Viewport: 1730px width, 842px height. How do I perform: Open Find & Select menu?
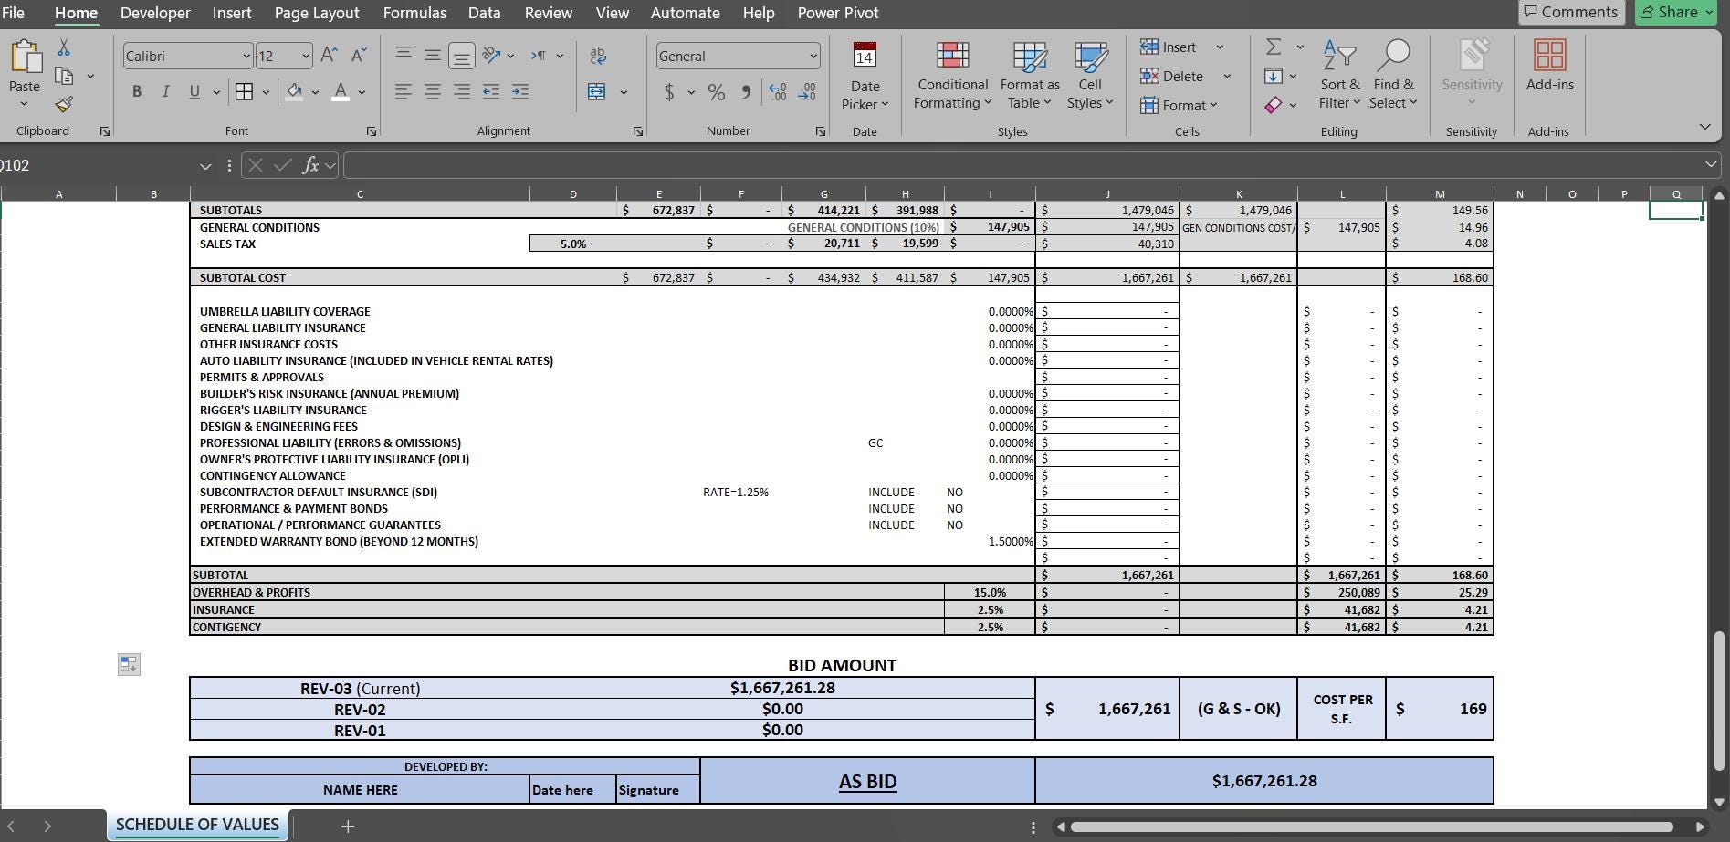click(x=1393, y=76)
